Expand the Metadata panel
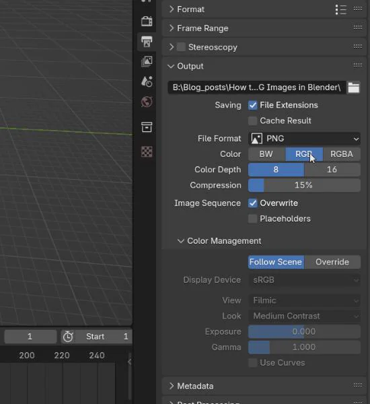Screen dimensions: 370x404 click(x=172, y=386)
